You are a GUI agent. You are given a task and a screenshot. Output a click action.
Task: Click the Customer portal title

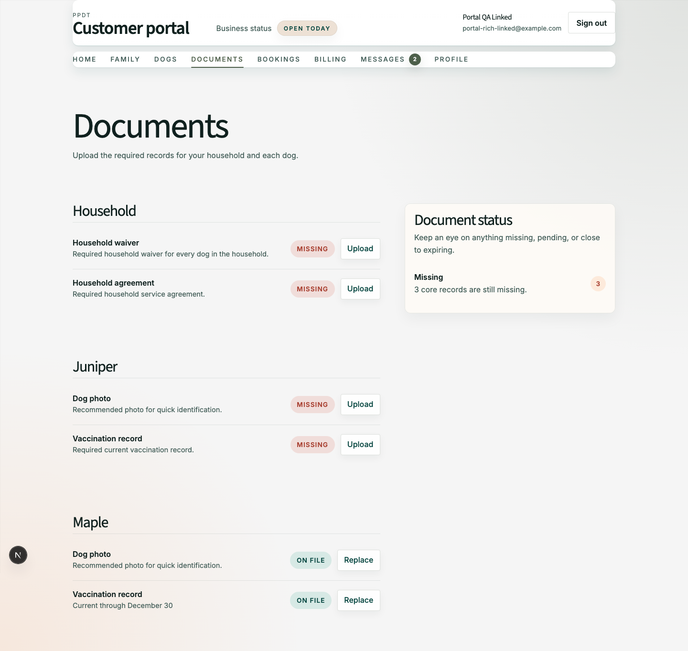131,28
